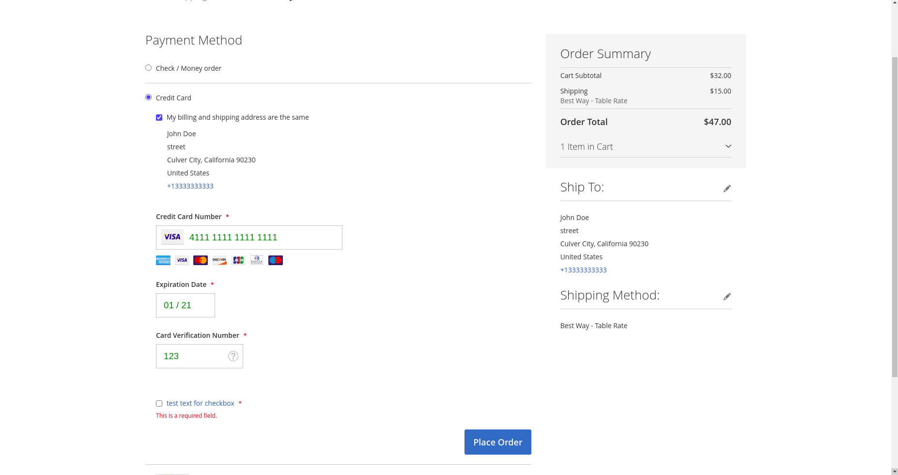Uncheck billing and shipping address same
898x475 pixels.
(159, 118)
